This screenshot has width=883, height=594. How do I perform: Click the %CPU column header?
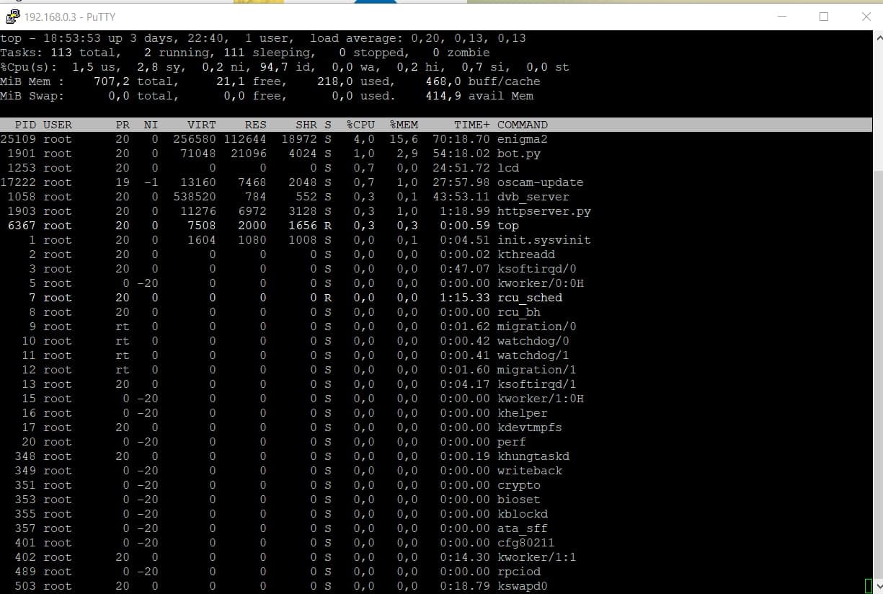click(x=360, y=125)
